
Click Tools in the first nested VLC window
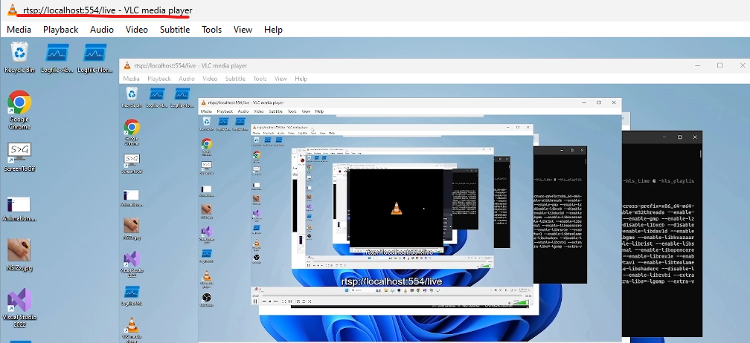click(260, 79)
